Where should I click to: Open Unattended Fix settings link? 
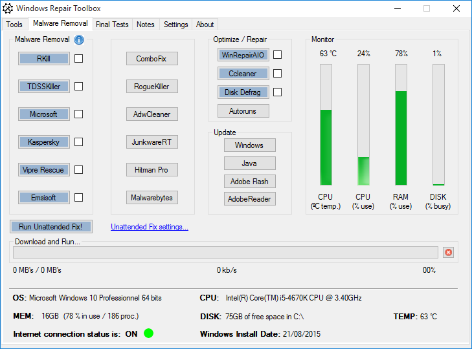pyautogui.click(x=150, y=227)
